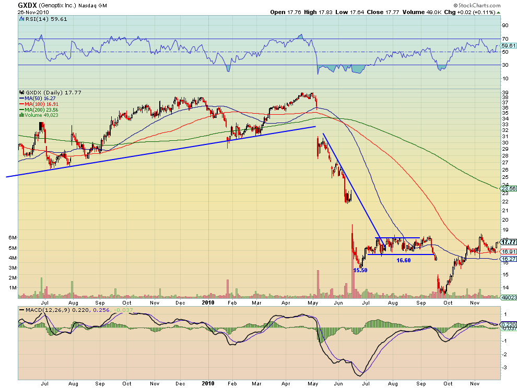This screenshot has width=517, height=388.
Task: Click the 39 price axis label
Action: coord(505,92)
